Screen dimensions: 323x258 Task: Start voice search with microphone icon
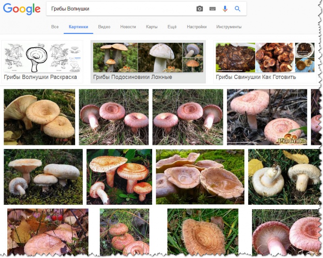[225, 8]
